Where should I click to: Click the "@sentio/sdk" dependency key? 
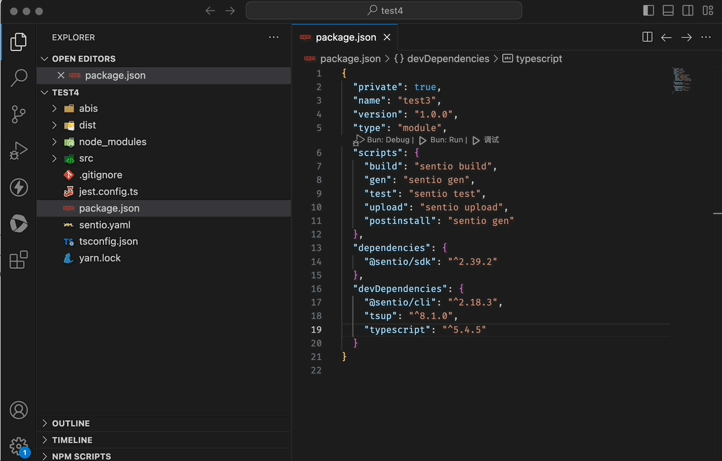[399, 261]
